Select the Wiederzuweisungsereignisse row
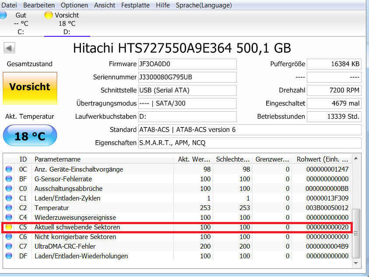369x278 pixels. (x=177, y=218)
